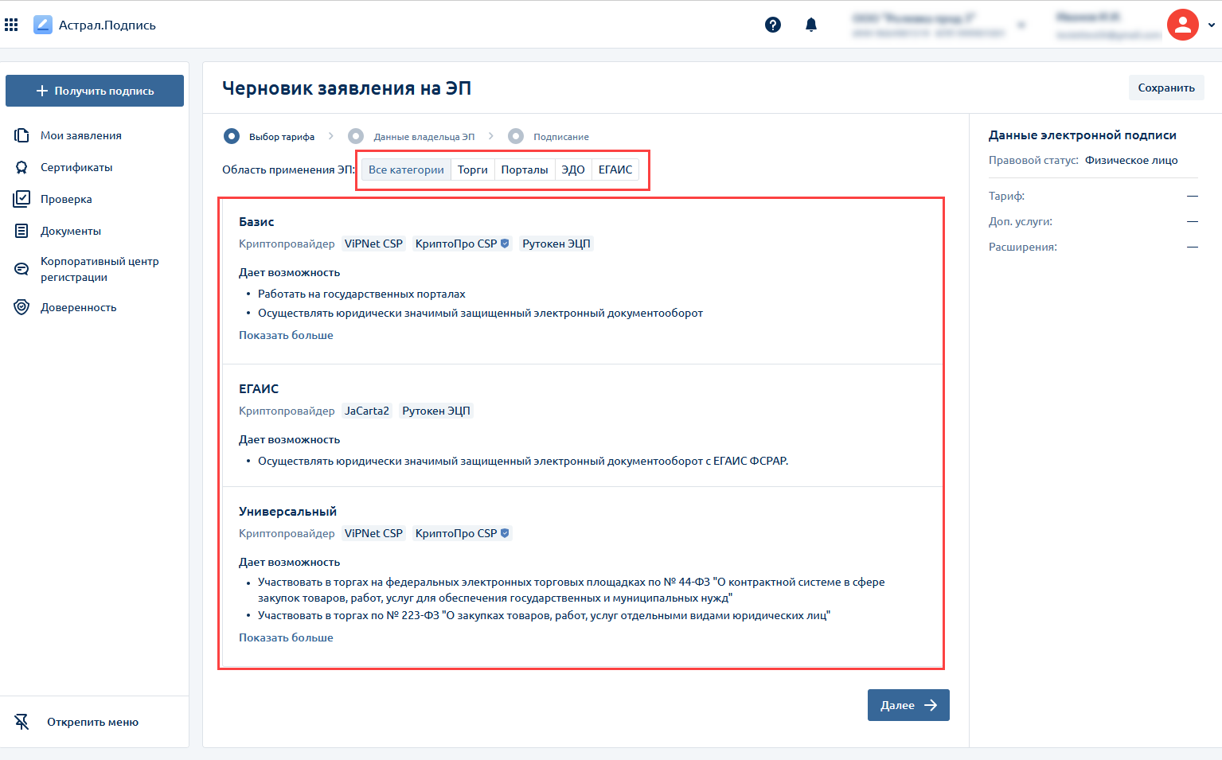Click the Документы icon

coord(22,231)
